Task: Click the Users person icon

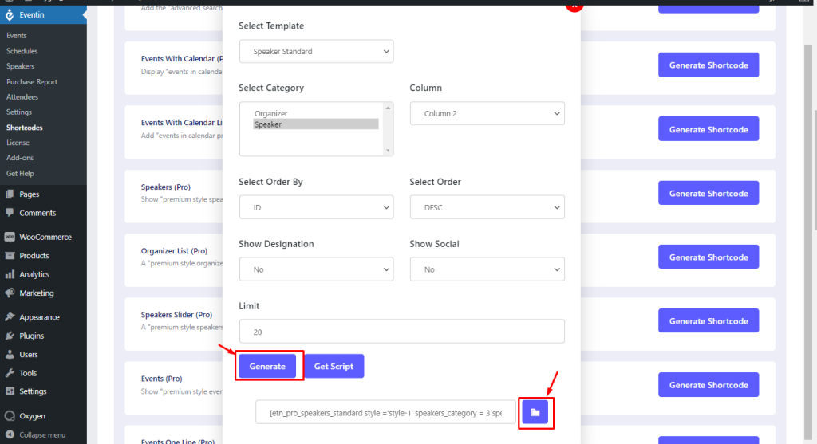Action: tap(10, 355)
